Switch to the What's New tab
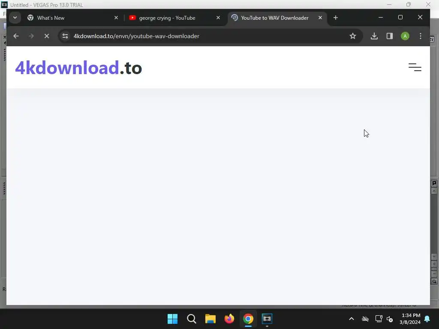The width and height of the screenshot is (439, 329). 74,18
